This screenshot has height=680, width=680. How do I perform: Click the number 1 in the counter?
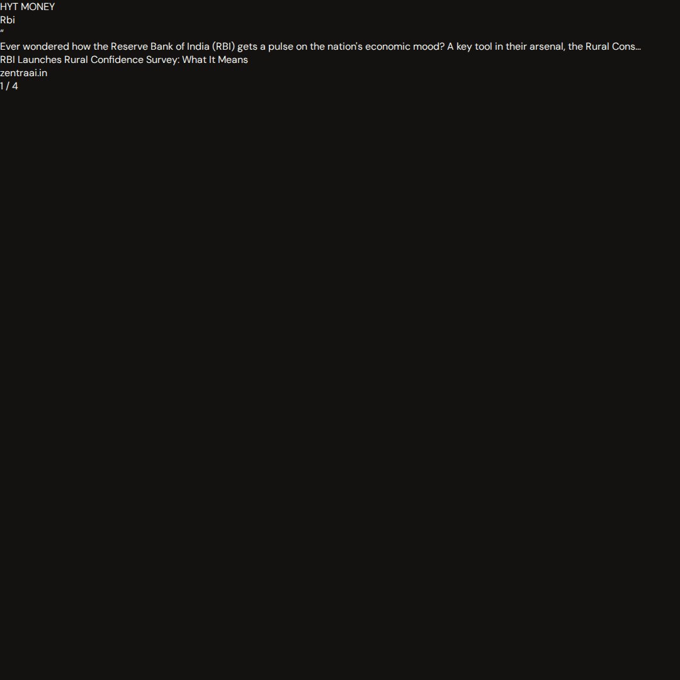click(x=2, y=86)
